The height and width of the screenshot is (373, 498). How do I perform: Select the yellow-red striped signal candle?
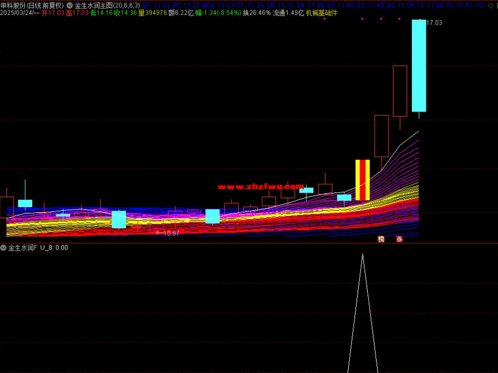click(x=362, y=180)
